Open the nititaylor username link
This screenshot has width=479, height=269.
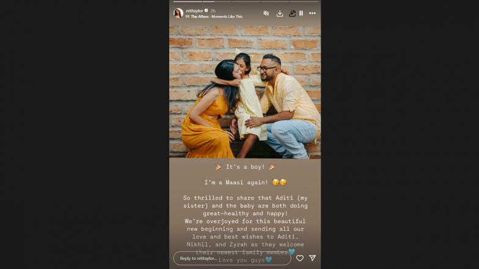(x=194, y=11)
